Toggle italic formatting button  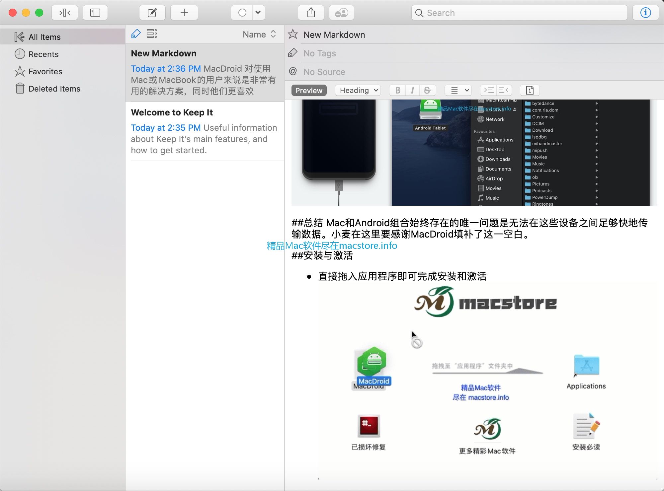click(412, 90)
